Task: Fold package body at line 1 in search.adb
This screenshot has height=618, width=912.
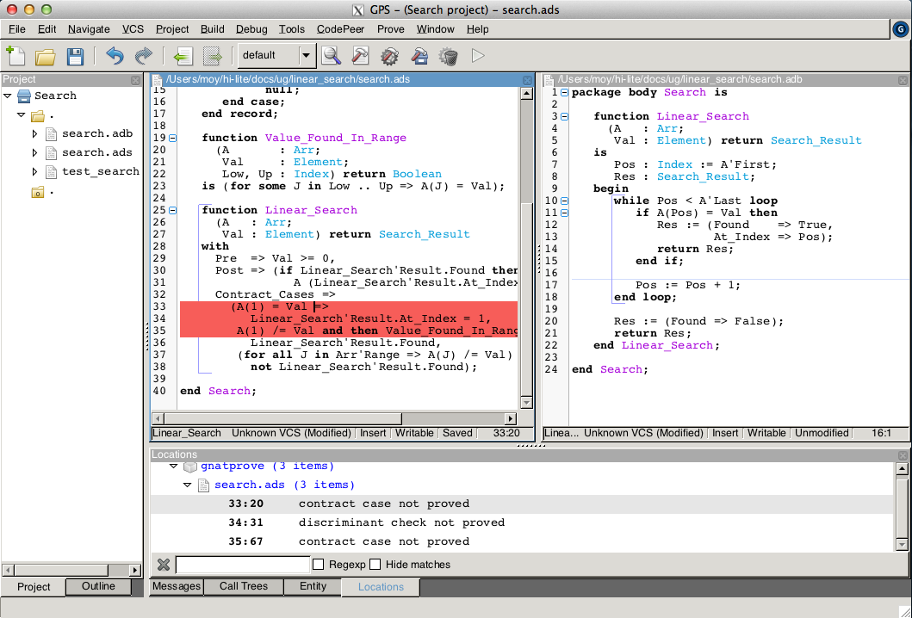Action: 565,92
